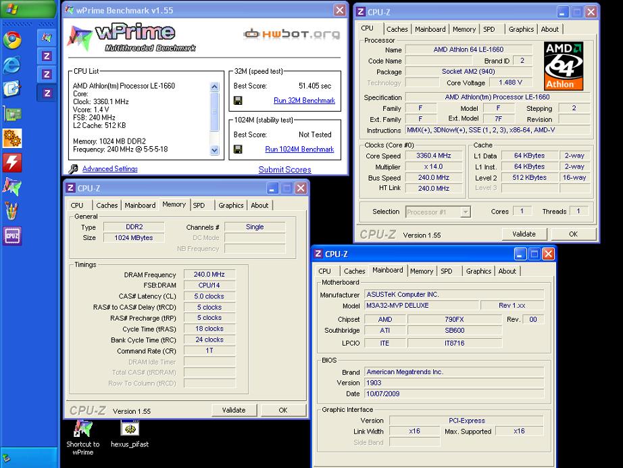Select CPU tab in CPU-Z Memory window

(77, 205)
